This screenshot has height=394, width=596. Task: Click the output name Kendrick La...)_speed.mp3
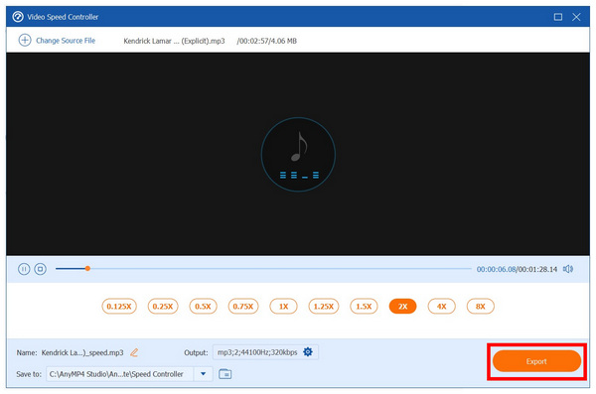click(x=82, y=352)
